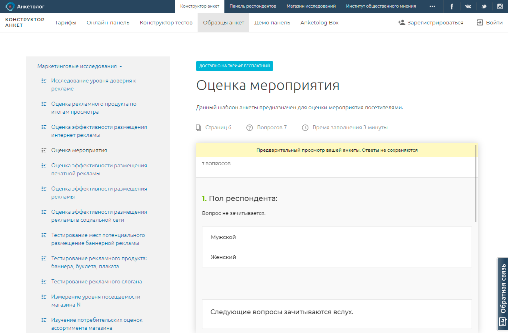Open the "..." overflow menu in top navigation

coord(432,6)
